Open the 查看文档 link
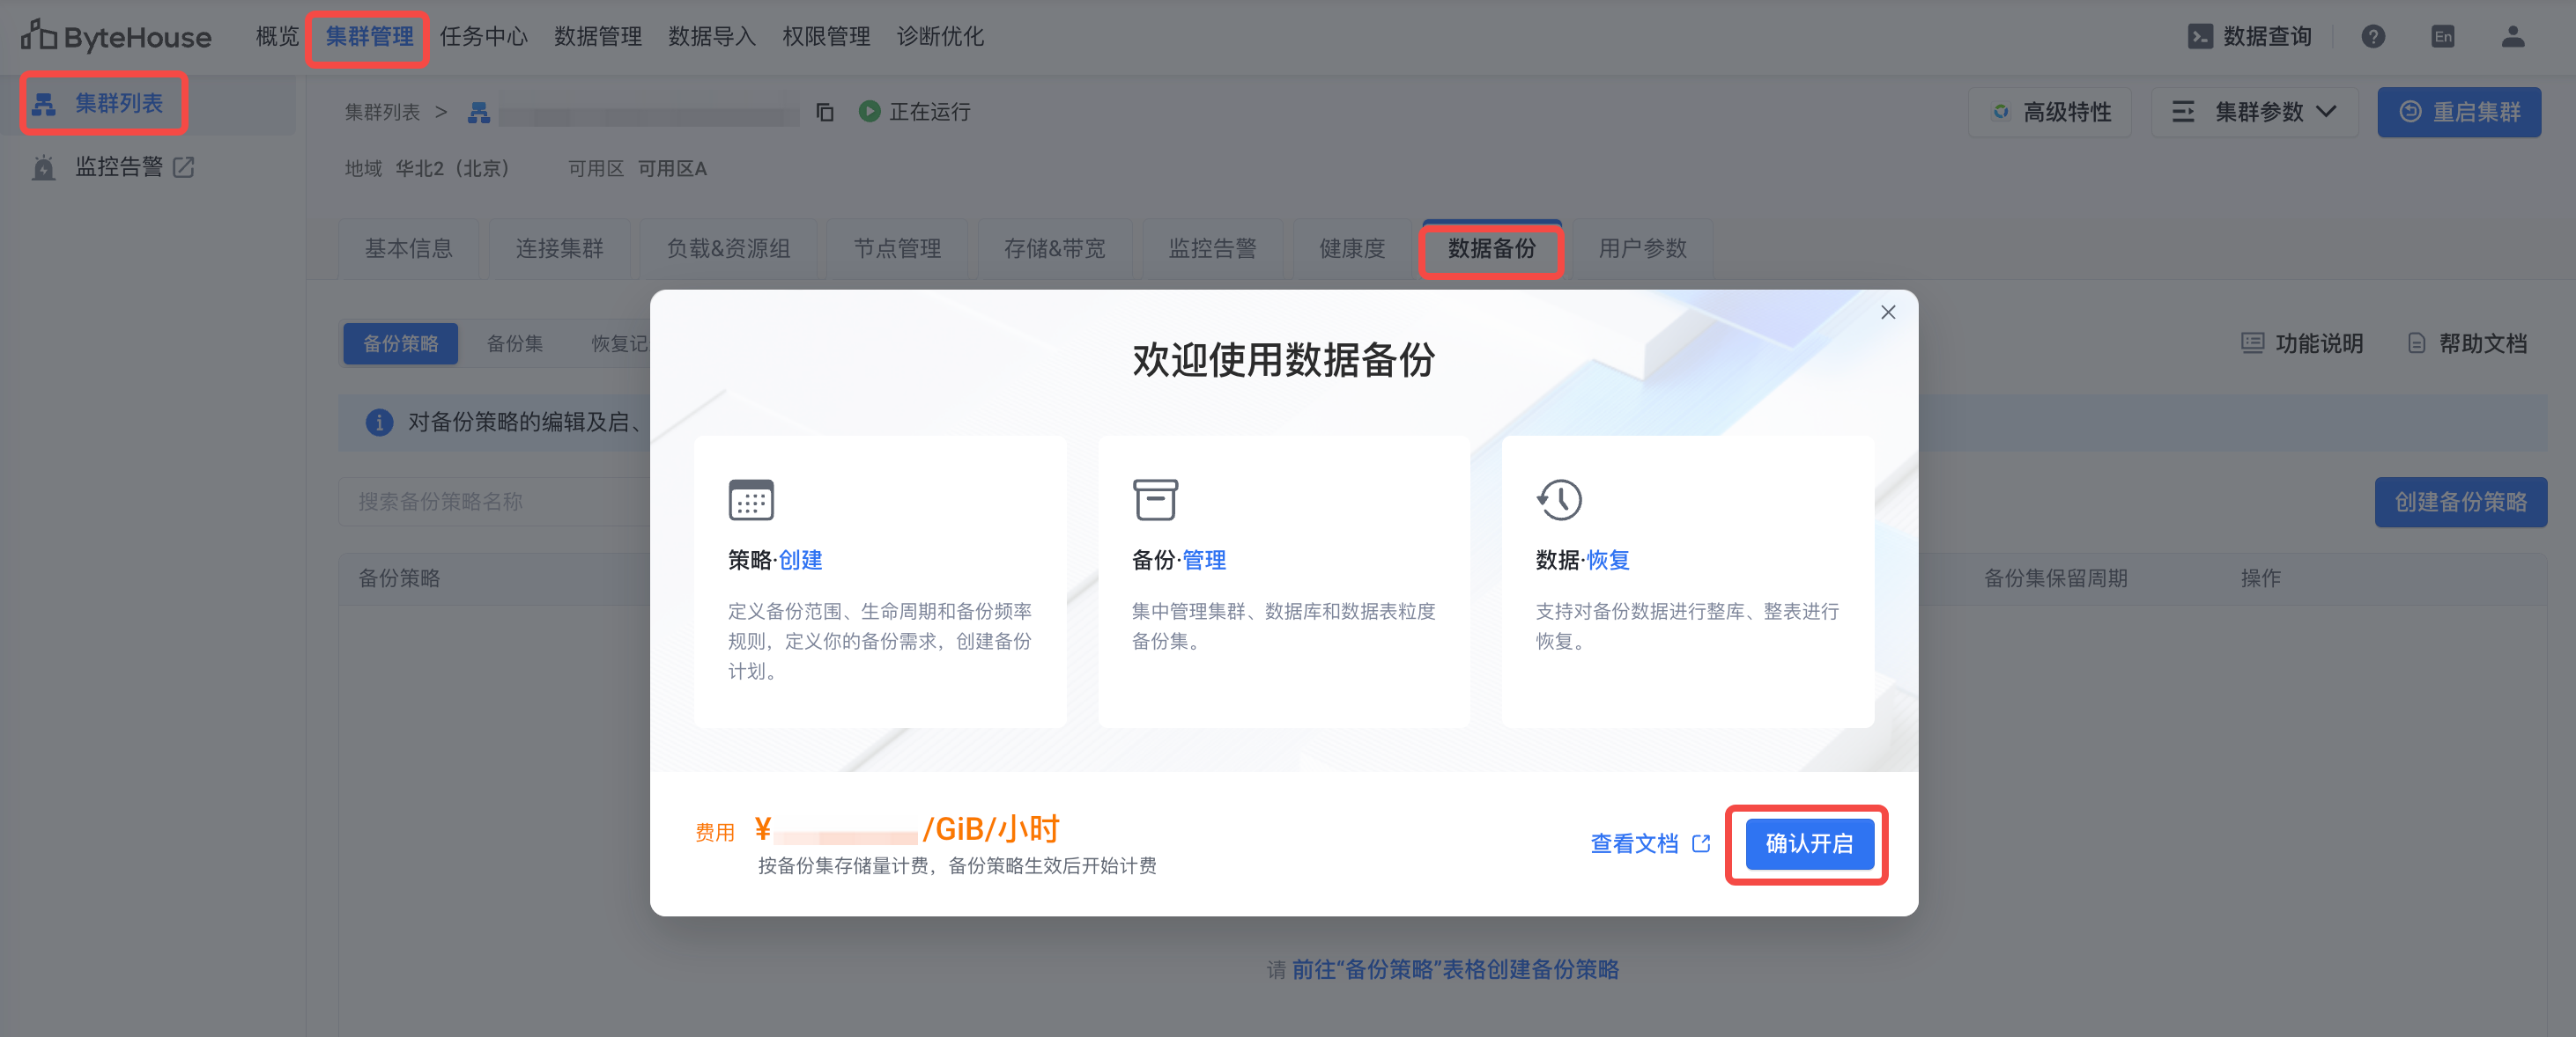This screenshot has width=2576, height=1037. pyautogui.click(x=1648, y=843)
